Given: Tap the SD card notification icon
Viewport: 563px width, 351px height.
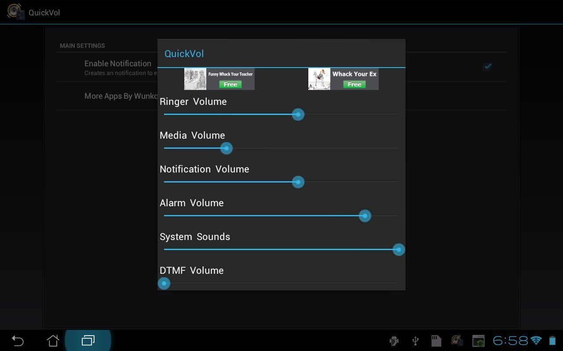Looking at the screenshot, I should 436,340.
